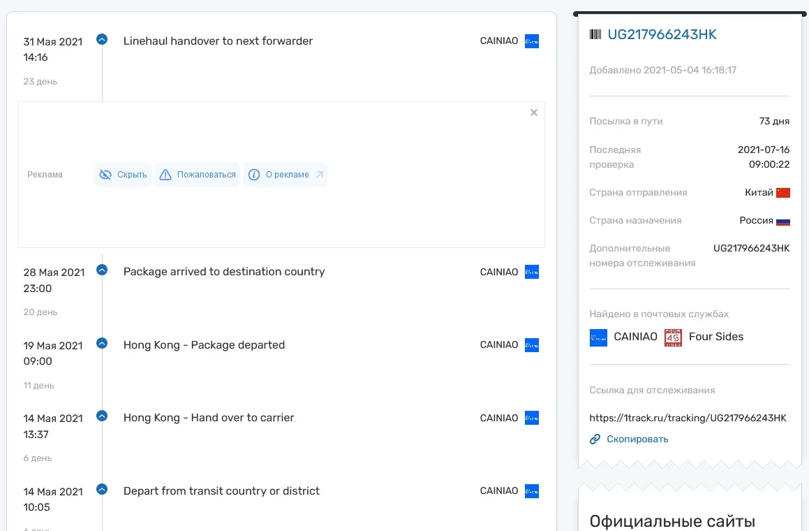Click CAINIAO logo on Hand over to carrier row
809x531 pixels.
531,418
